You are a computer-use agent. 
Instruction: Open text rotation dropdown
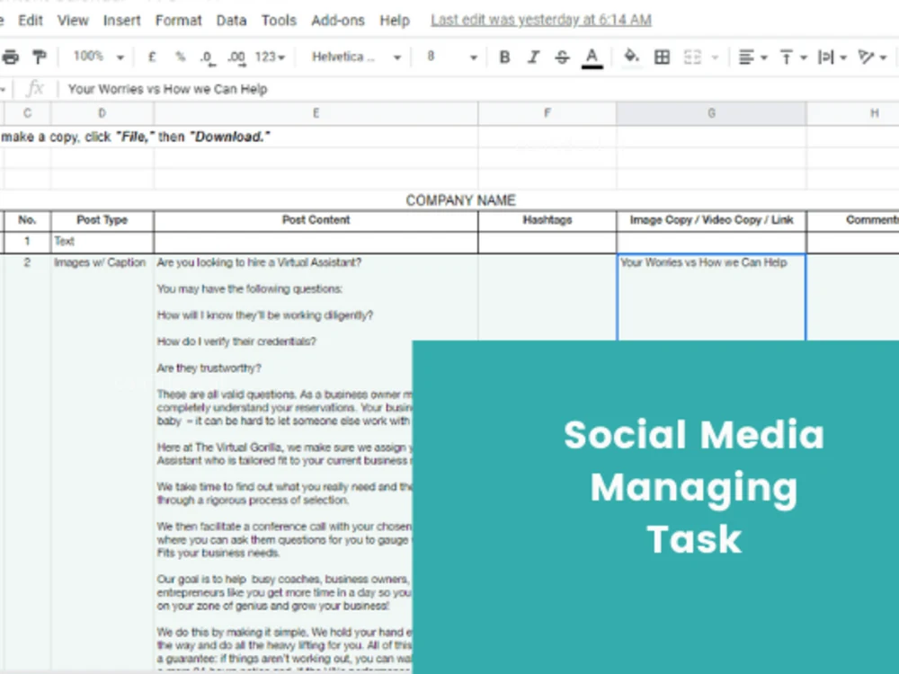872,57
